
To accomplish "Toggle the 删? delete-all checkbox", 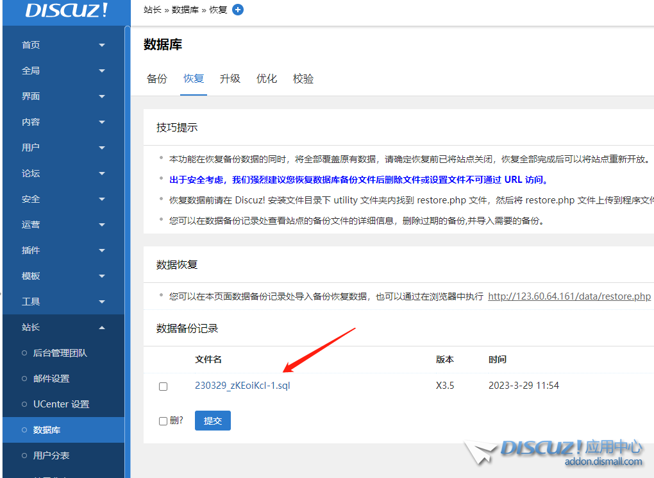I will click(x=163, y=421).
